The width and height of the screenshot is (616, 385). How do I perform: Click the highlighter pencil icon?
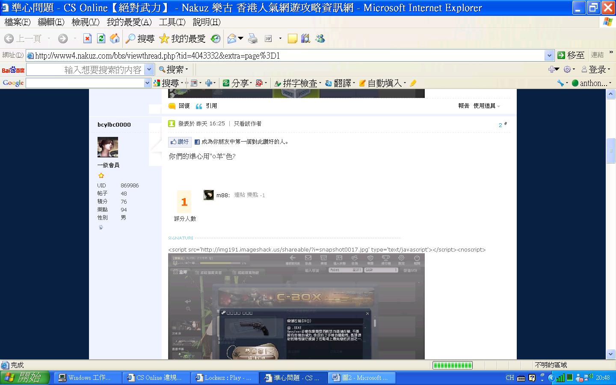click(413, 83)
